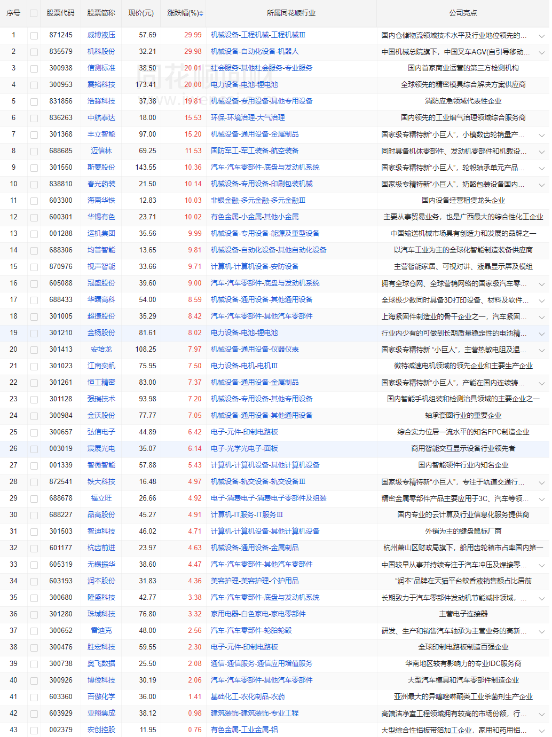552x737 pixels.
Task: Select the checkbox for 603193 润本股份
Action: (34, 582)
